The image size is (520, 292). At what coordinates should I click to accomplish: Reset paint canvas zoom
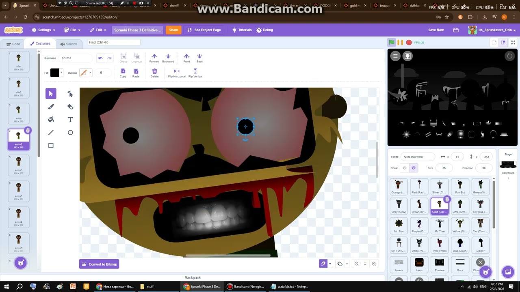point(365,264)
